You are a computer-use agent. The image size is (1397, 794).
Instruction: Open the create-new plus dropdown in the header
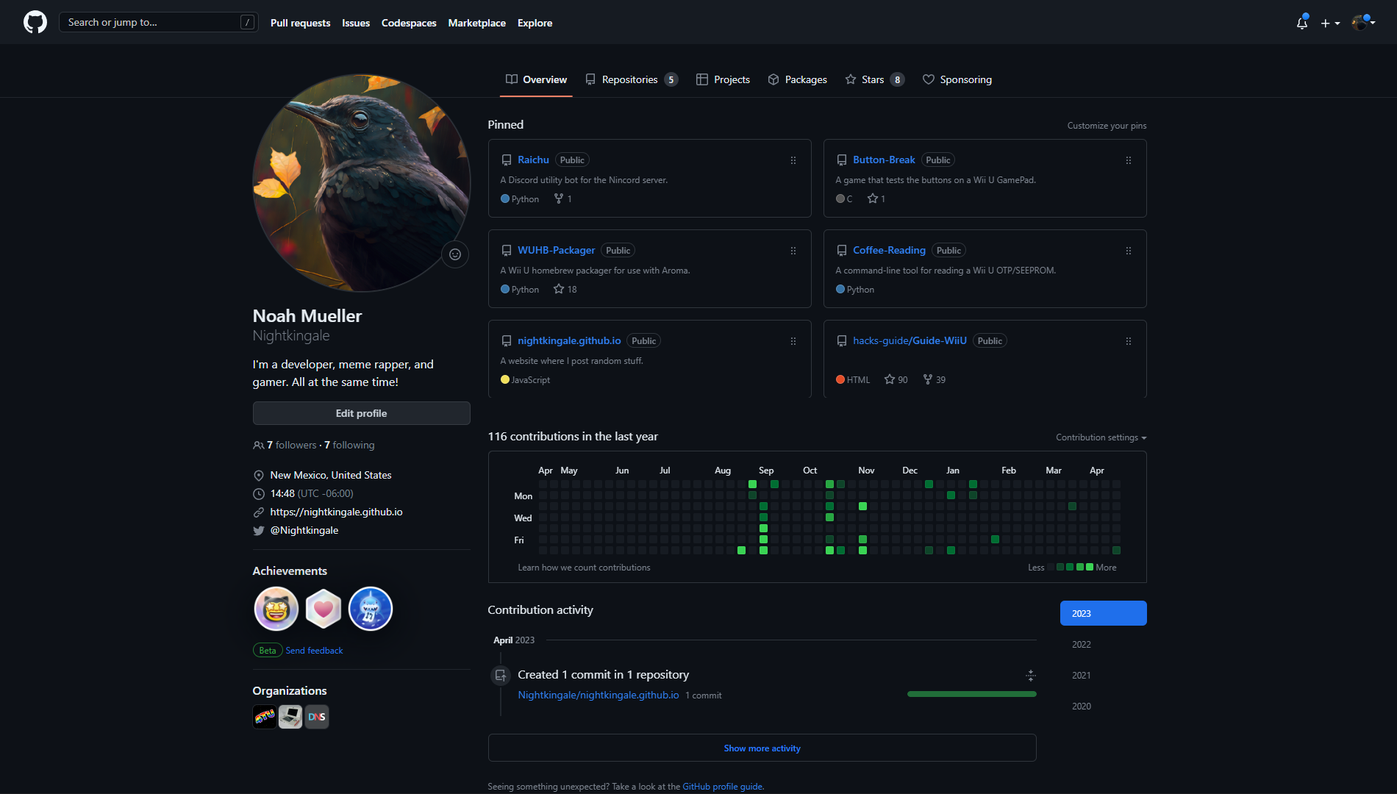click(1331, 23)
